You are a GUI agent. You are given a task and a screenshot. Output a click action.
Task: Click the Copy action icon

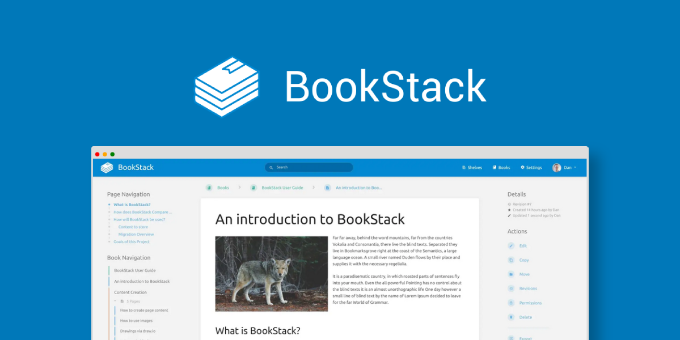[510, 260]
